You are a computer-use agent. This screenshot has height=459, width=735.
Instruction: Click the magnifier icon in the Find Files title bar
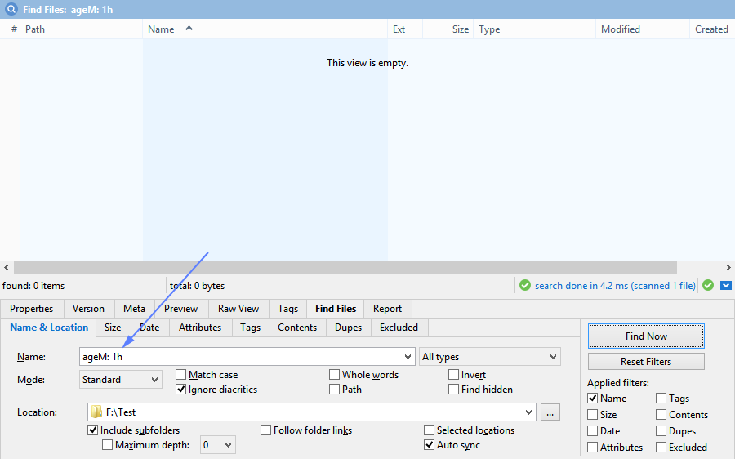11,8
